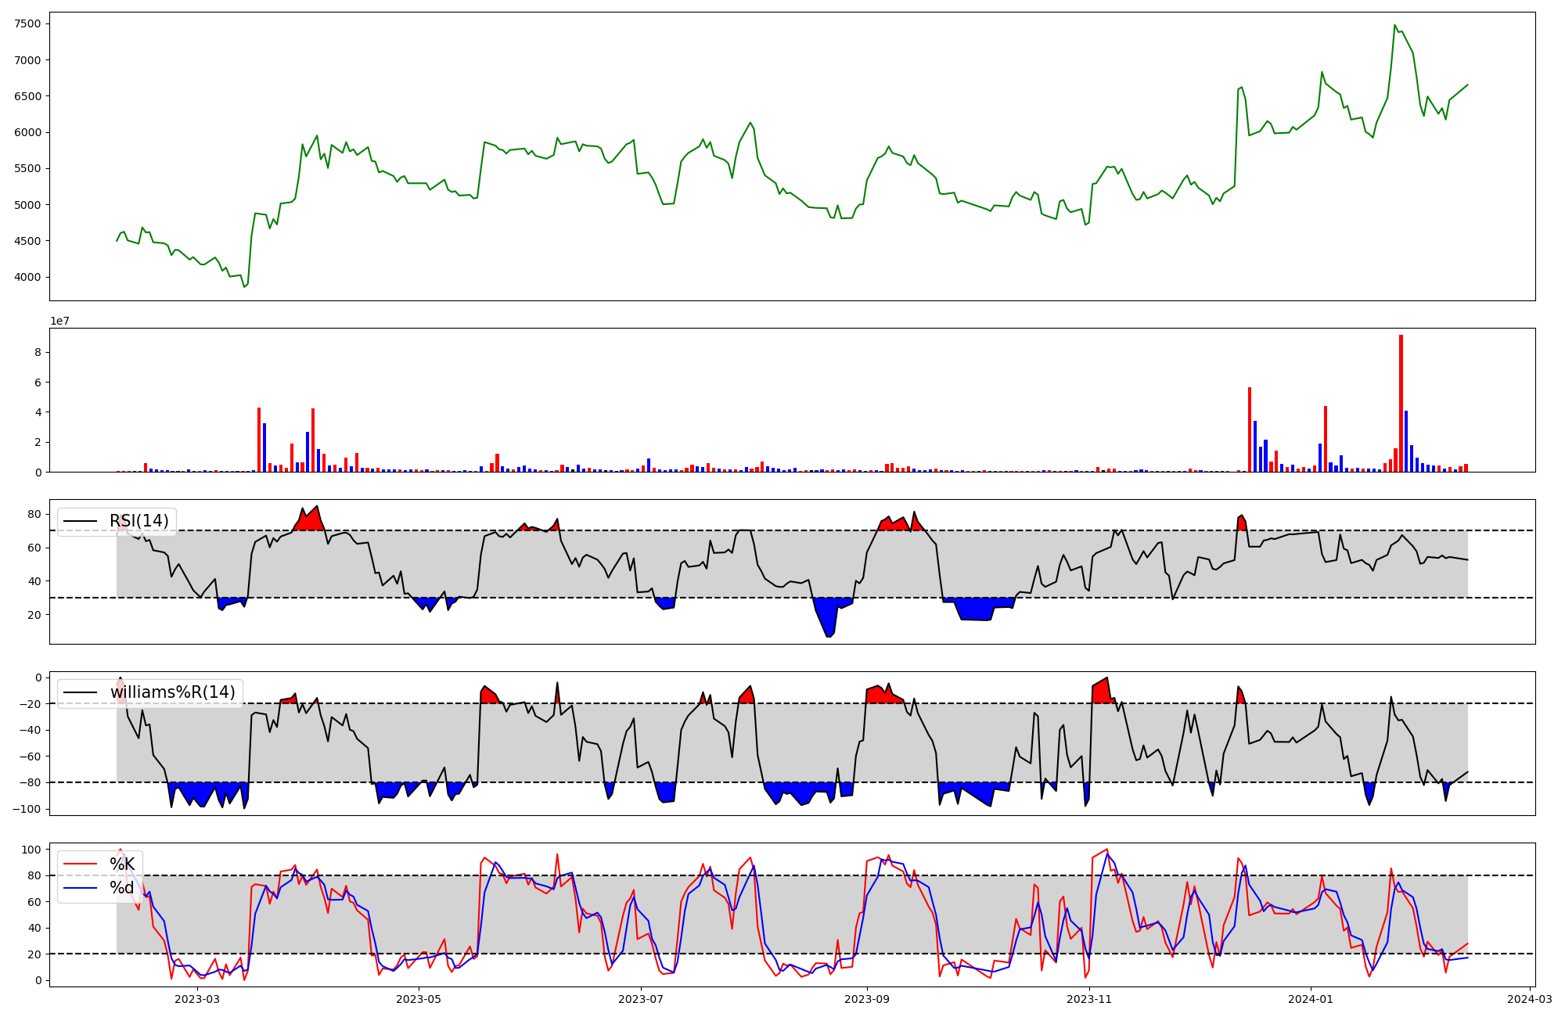Screen dimensions: 1565x1017
Task: Click the 2024-01 x-axis date label
Action: 1310,999
